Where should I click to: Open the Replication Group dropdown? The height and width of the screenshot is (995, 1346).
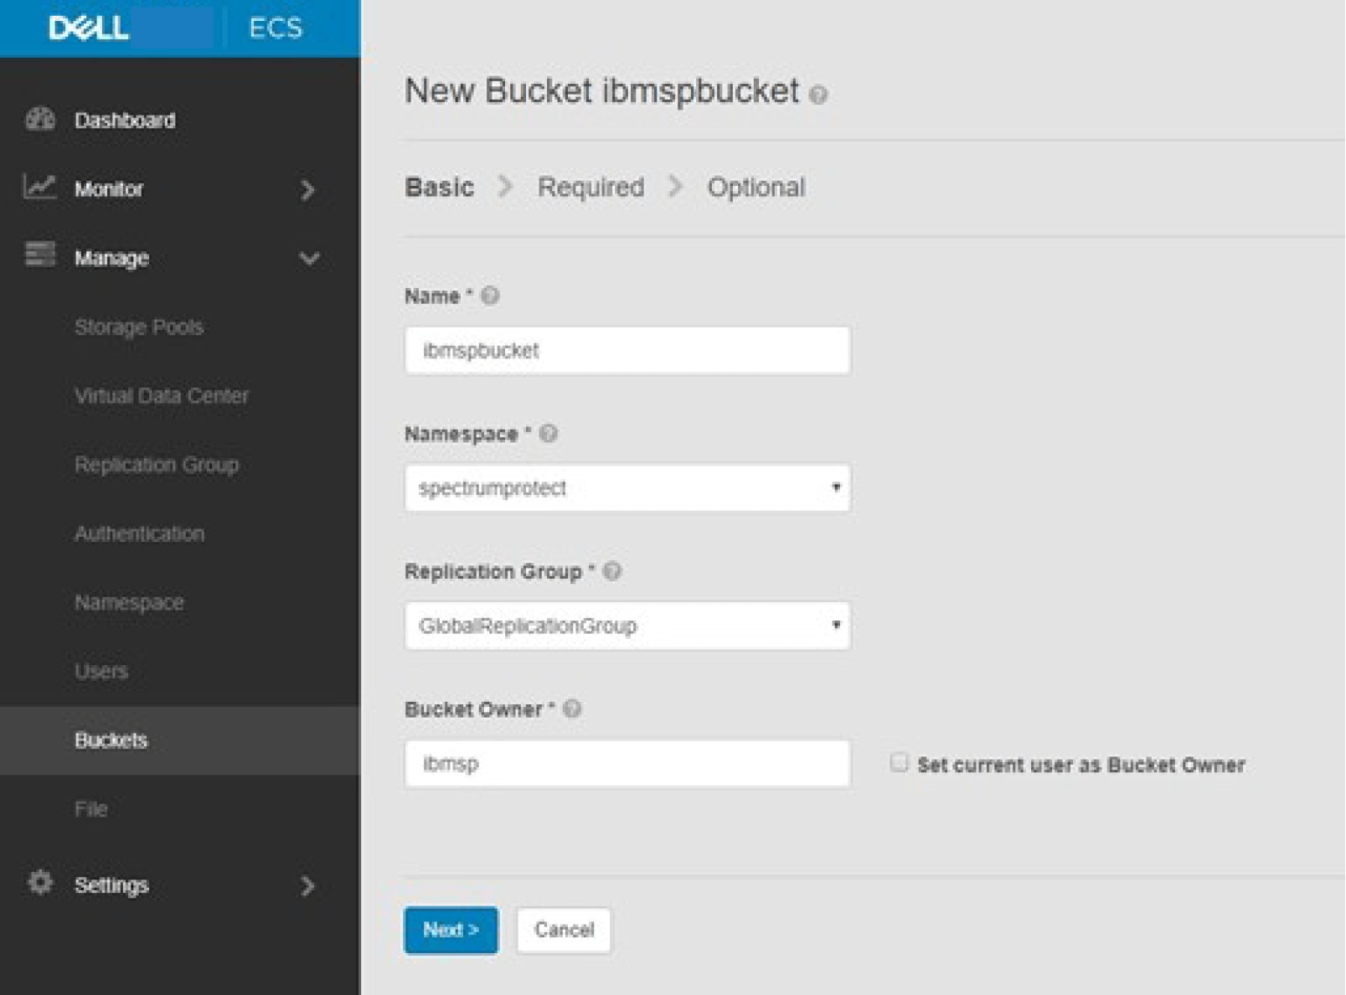coord(627,626)
